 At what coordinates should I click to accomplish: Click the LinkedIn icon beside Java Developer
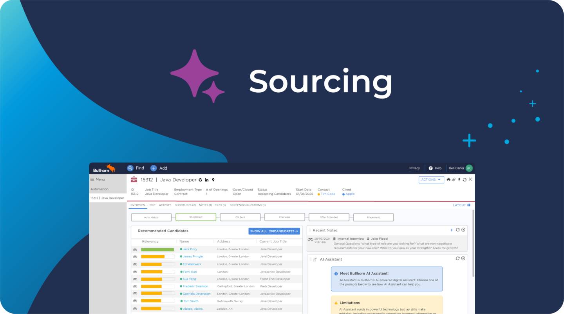(x=207, y=180)
